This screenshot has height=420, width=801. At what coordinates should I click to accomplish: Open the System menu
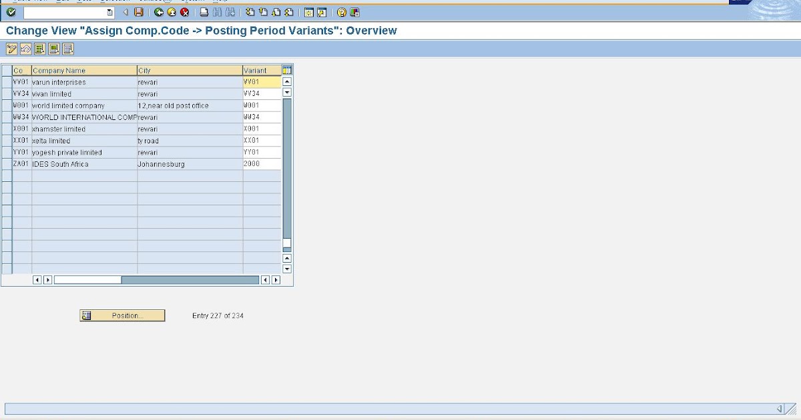point(189,2)
